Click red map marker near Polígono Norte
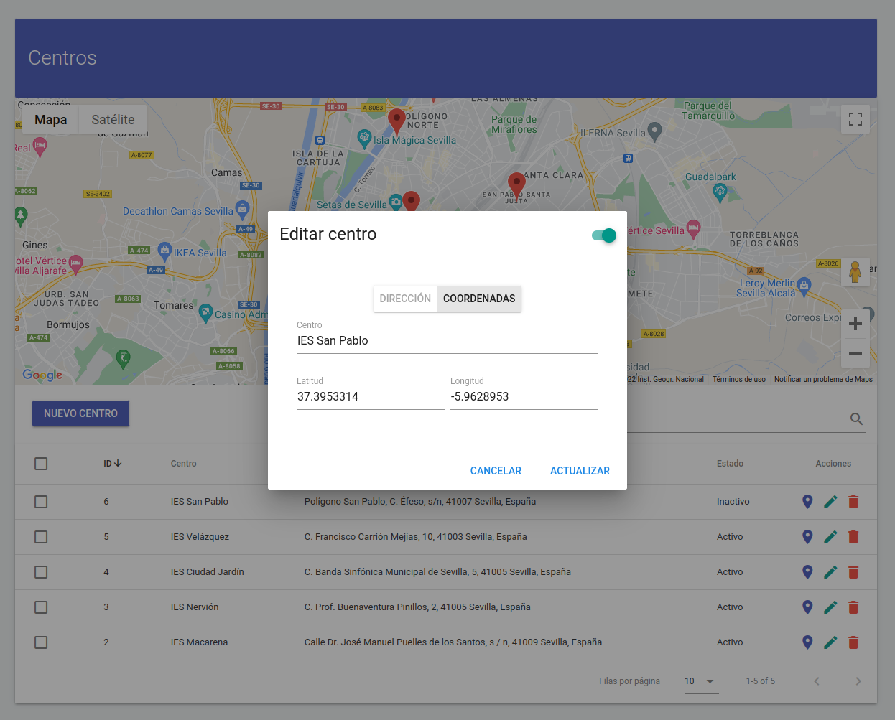 pos(397,121)
